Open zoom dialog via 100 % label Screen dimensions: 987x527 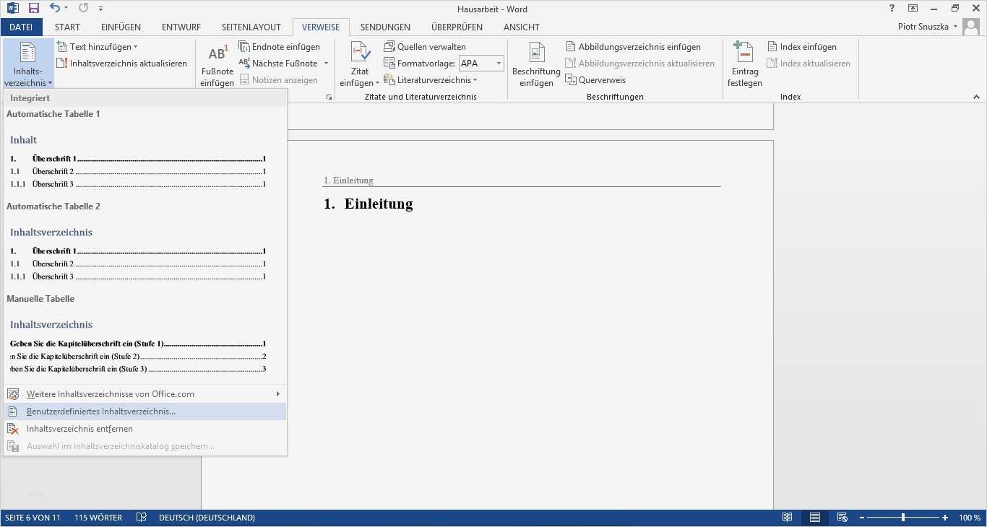pyautogui.click(x=970, y=518)
